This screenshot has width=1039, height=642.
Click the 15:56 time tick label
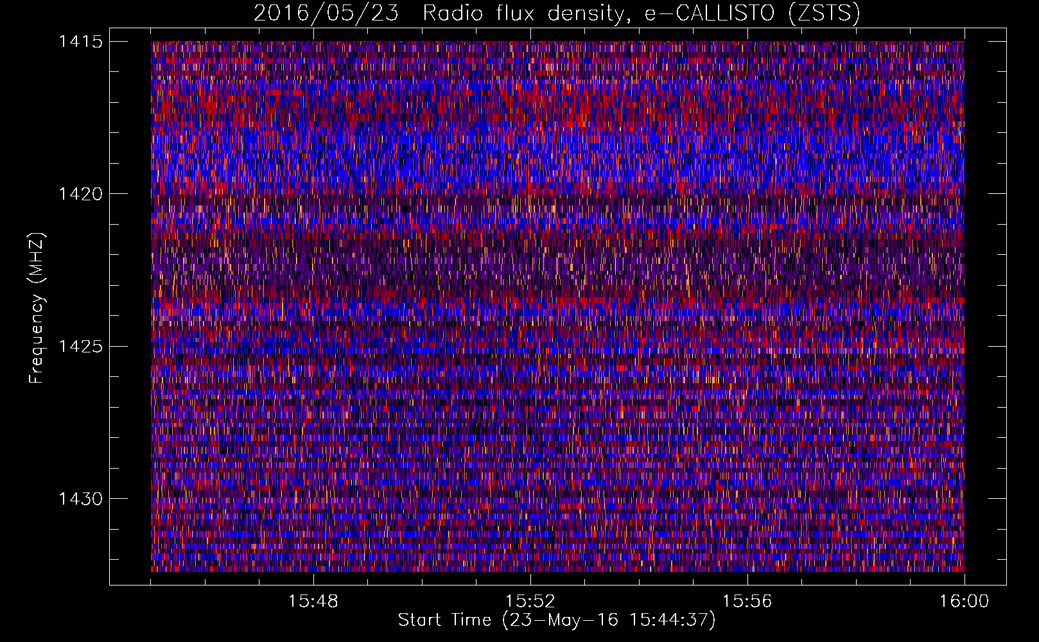point(747,602)
